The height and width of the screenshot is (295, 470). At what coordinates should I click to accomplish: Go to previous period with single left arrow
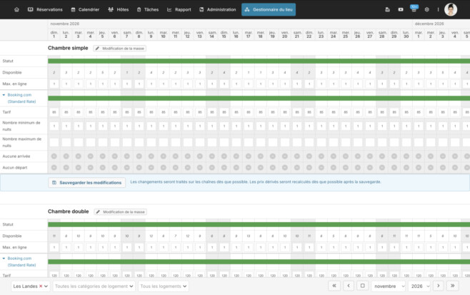click(349, 286)
